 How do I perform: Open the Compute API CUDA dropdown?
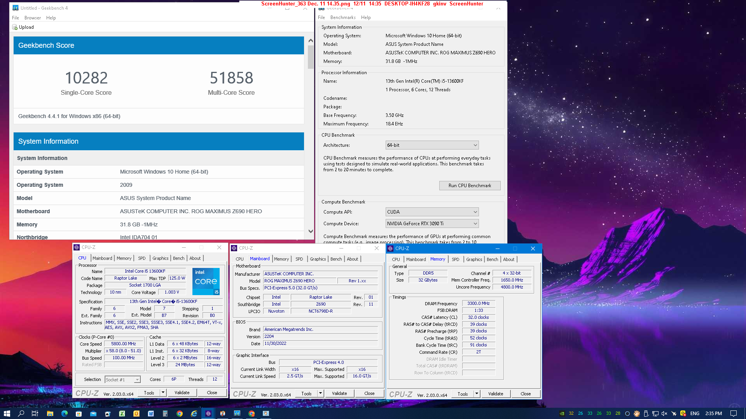[x=432, y=212]
